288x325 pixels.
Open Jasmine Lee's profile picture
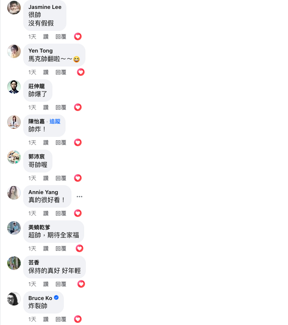(x=14, y=8)
